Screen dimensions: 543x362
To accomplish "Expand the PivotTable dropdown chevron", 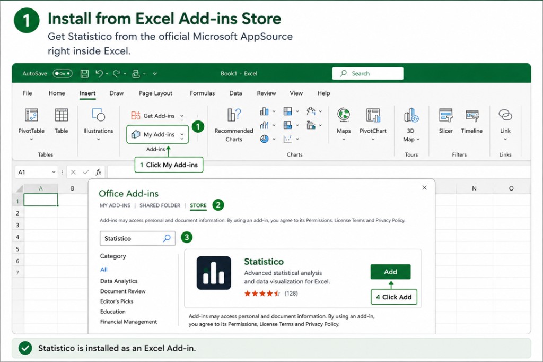I will point(31,140).
